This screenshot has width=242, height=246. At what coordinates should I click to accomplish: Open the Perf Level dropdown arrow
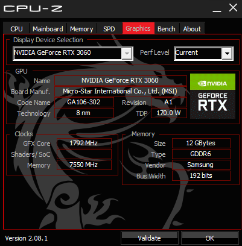(228, 54)
